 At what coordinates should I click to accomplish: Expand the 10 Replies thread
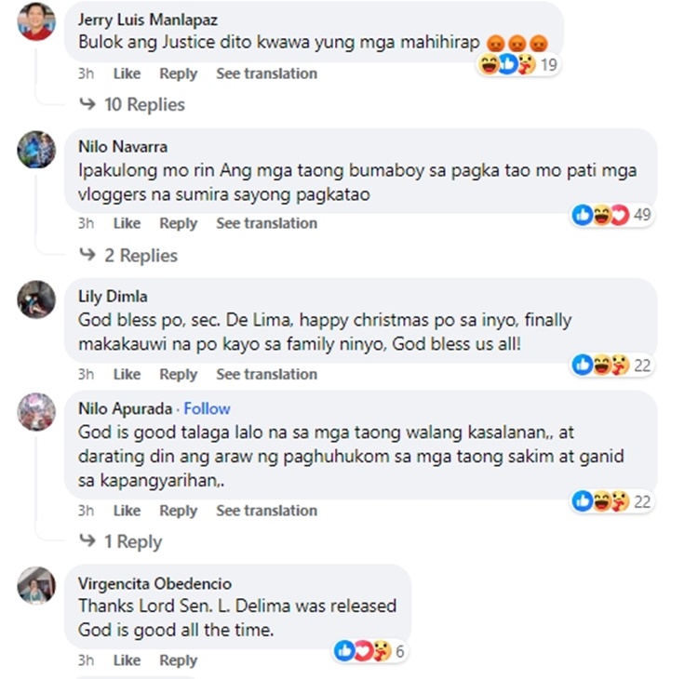132,104
